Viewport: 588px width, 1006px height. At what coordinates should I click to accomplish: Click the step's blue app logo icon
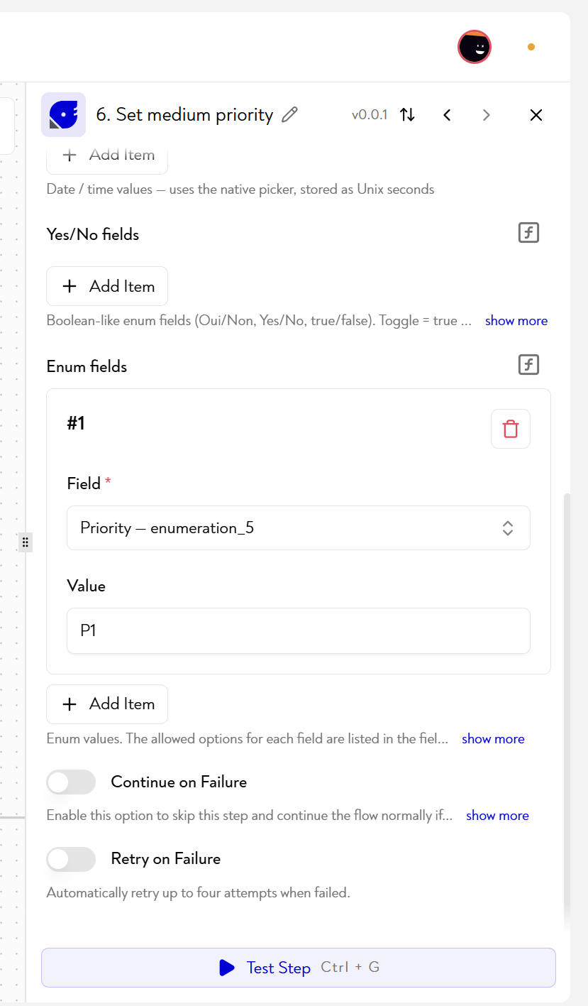[64, 114]
